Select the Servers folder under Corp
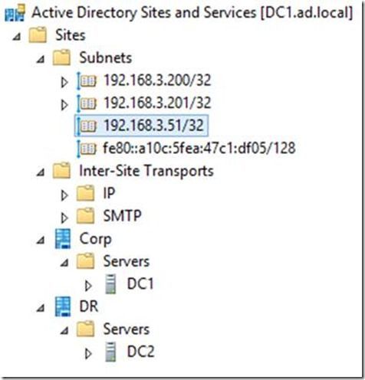 click(126, 261)
